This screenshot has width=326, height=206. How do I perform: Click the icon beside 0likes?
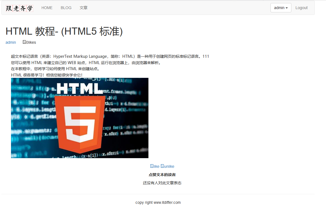pyautogui.click(x=24, y=42)
